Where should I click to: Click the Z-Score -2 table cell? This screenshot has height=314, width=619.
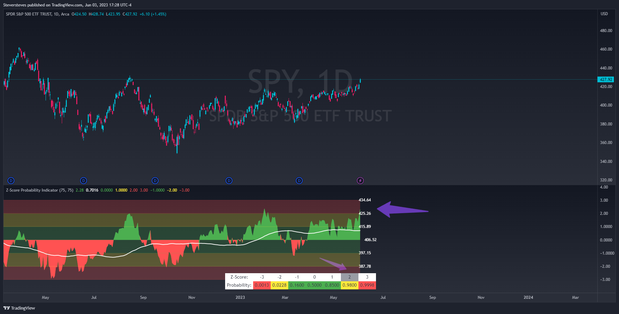pyautogui.click(x=279, y=277)
